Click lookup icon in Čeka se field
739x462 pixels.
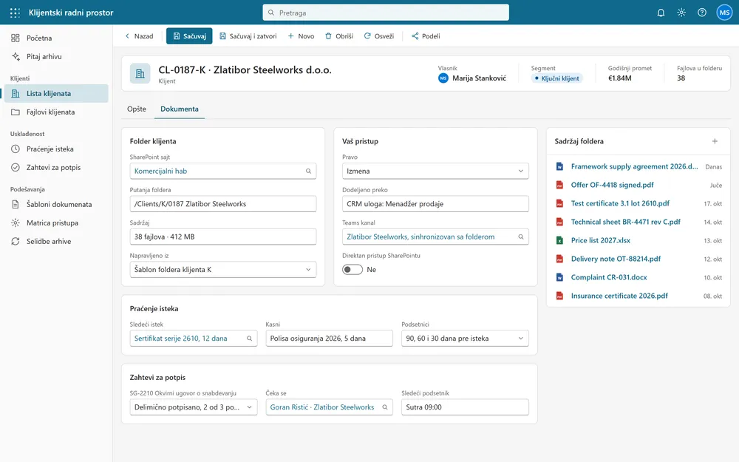(x=385, y=407)
